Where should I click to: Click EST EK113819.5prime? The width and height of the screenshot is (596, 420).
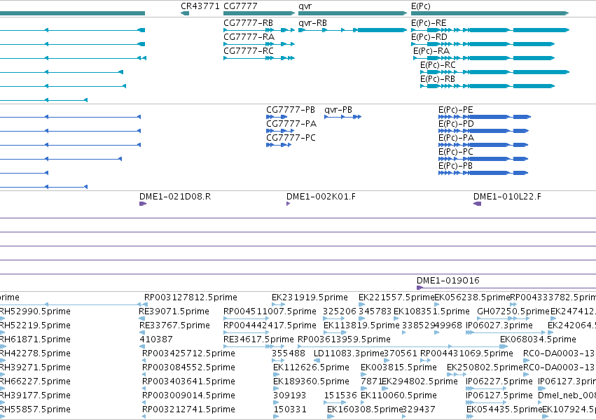(361, 325)
